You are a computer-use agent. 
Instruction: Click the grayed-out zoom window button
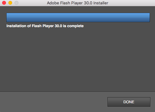[x=16, y=3]
